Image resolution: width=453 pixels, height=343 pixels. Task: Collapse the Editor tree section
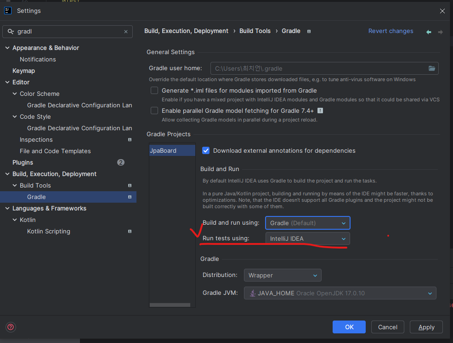coord(7,82)
